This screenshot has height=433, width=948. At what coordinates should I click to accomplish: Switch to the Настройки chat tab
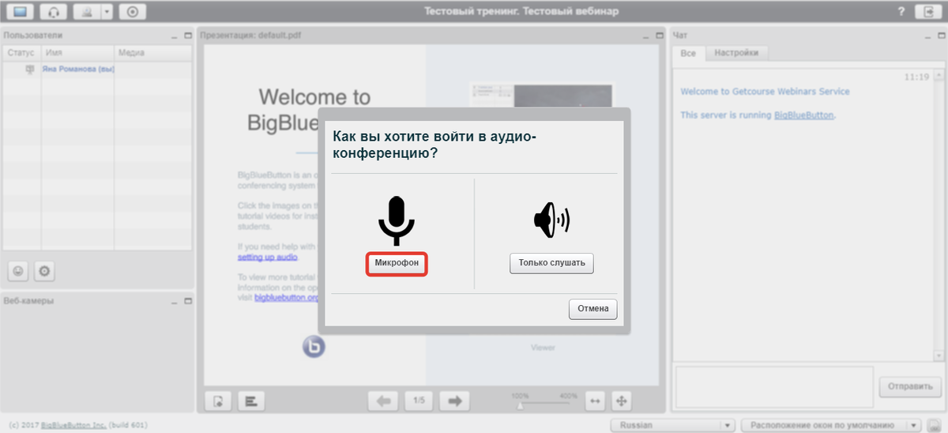(x=736, y=53)
